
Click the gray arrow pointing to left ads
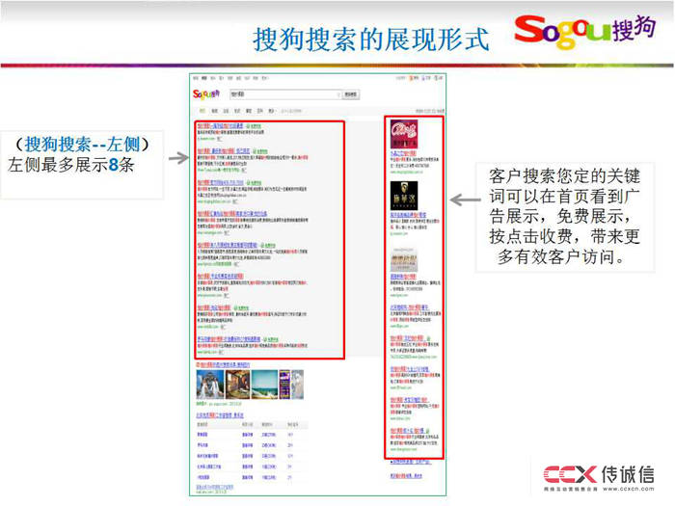coord(175,155)
